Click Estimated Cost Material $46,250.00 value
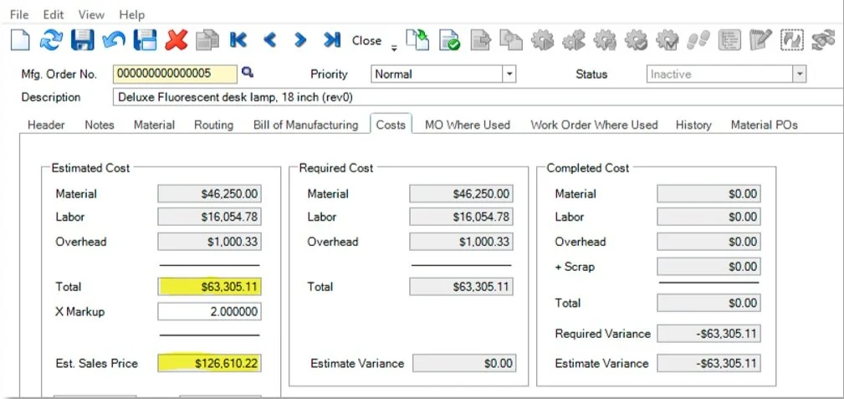844x399 pixels. point(209,194)
